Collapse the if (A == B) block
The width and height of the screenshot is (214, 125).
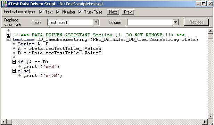(x=14, y=62)
